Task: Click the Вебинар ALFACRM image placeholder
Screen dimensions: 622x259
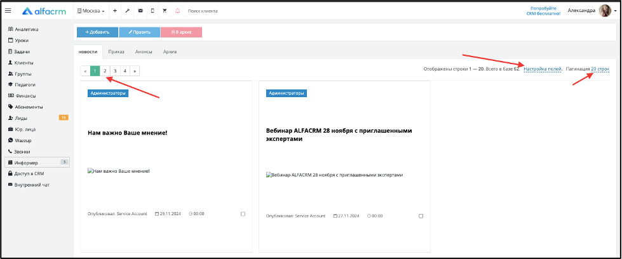Action: point(334,175)
